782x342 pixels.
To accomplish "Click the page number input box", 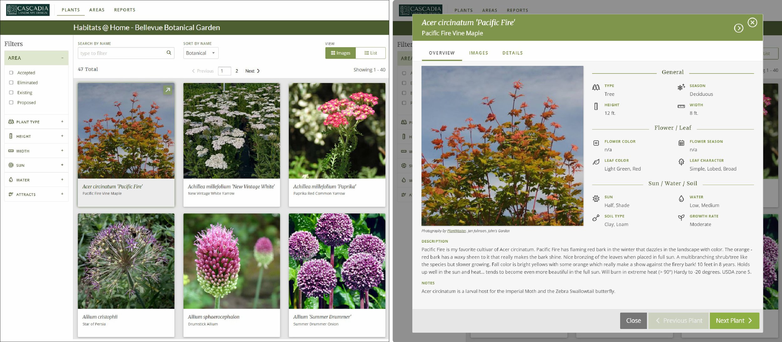I will 225,71.
